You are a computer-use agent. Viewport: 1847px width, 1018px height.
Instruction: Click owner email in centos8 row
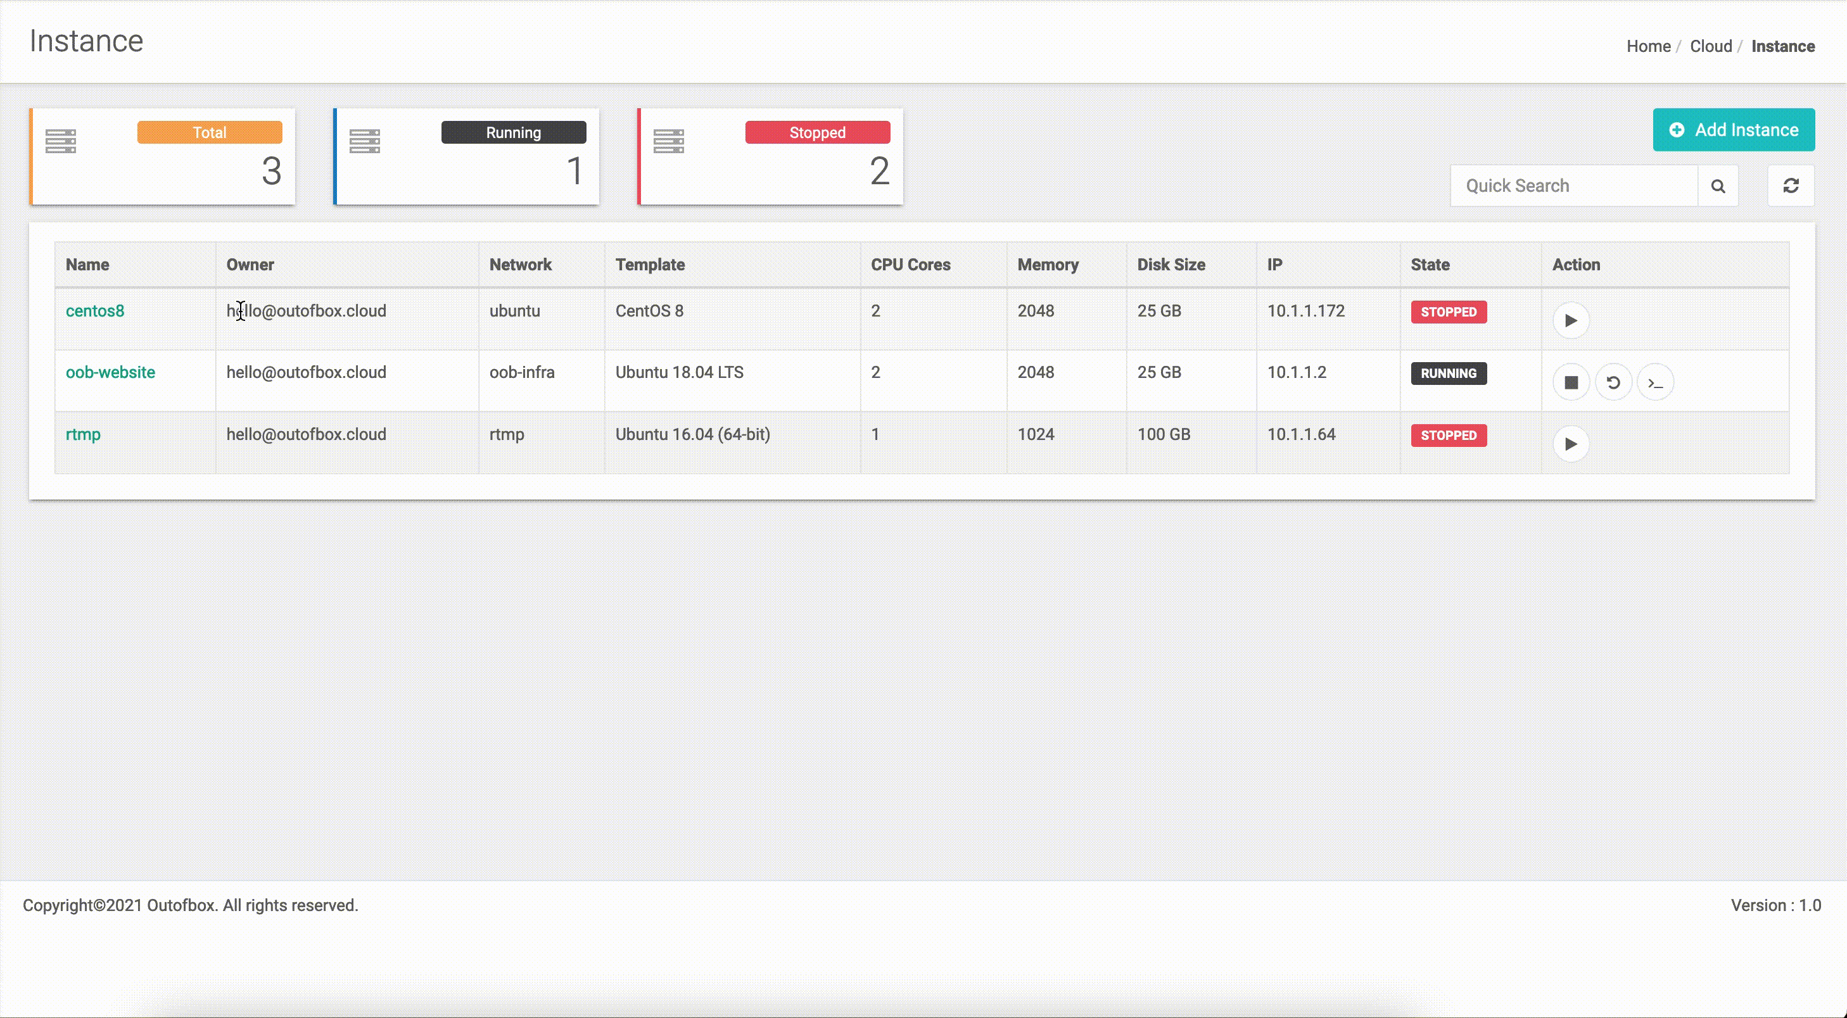(306, 311)
